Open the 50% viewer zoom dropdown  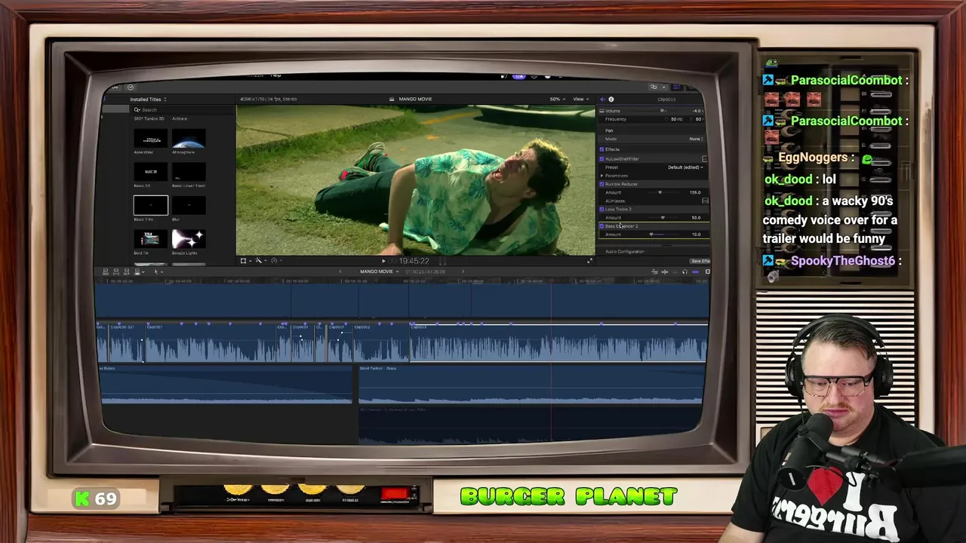coord(557,100)
